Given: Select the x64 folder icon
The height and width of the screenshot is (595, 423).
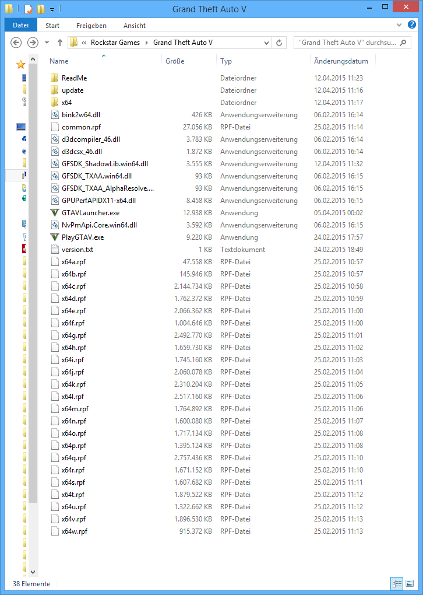Looking at the screenshot, I should [x=55, y=103].
